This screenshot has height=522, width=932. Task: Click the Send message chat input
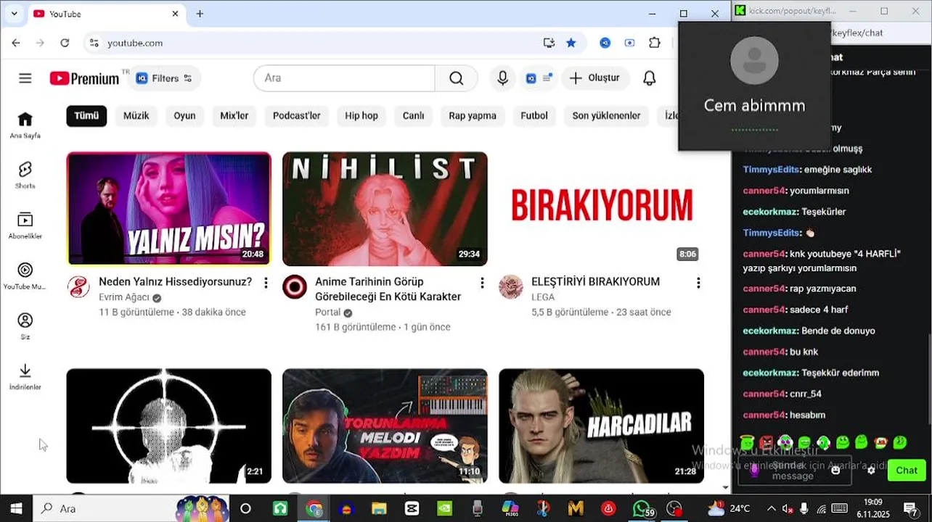point(793,470)
